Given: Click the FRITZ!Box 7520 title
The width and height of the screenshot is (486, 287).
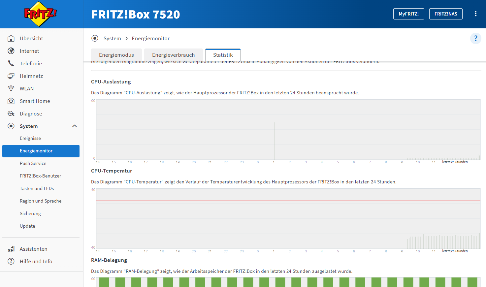Looking at the screenshot, I should (136, 15).
